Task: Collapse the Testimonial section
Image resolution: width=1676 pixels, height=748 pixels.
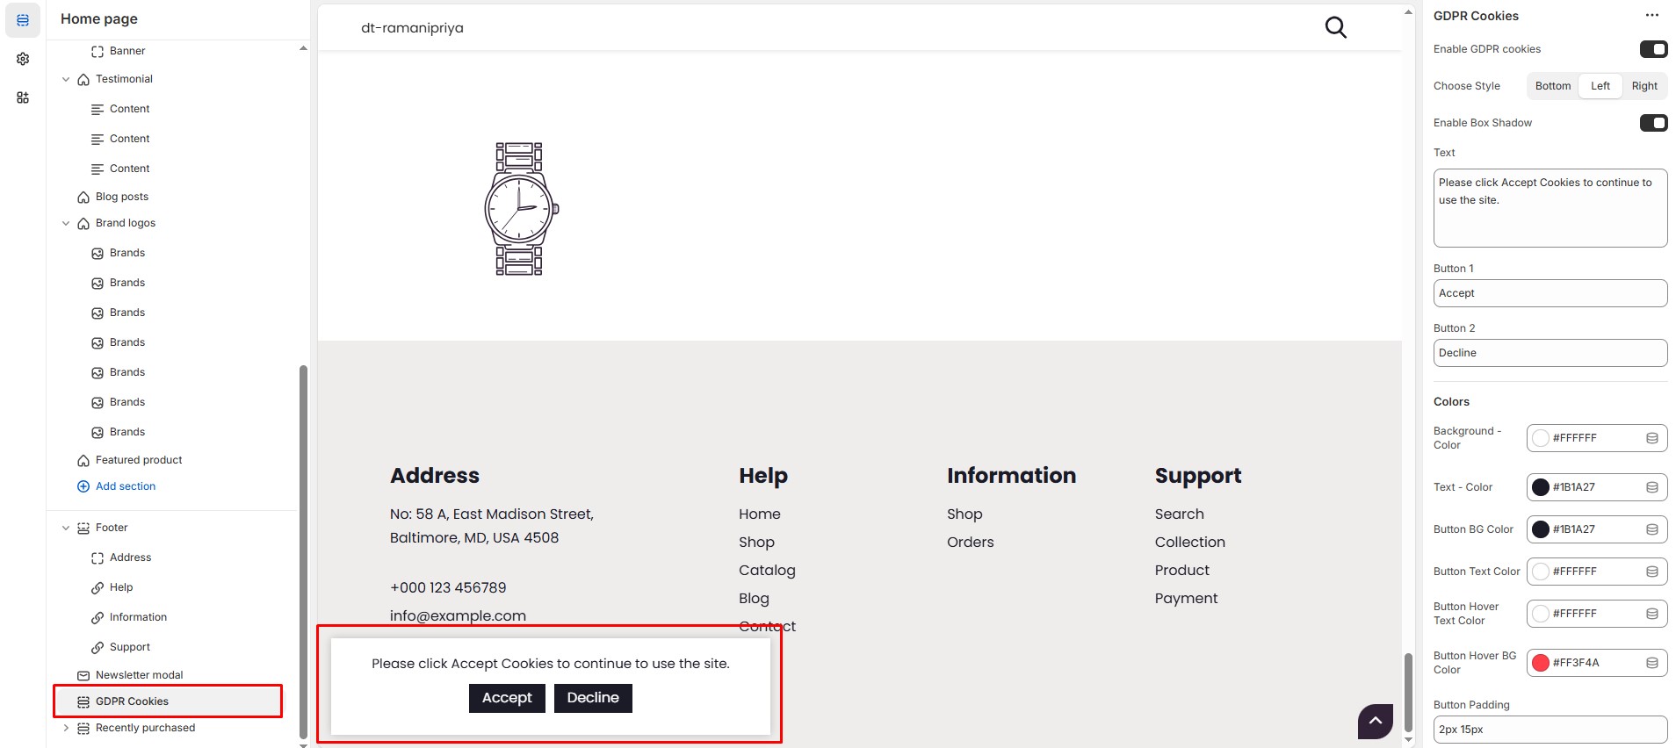Action: pos(66,79)
